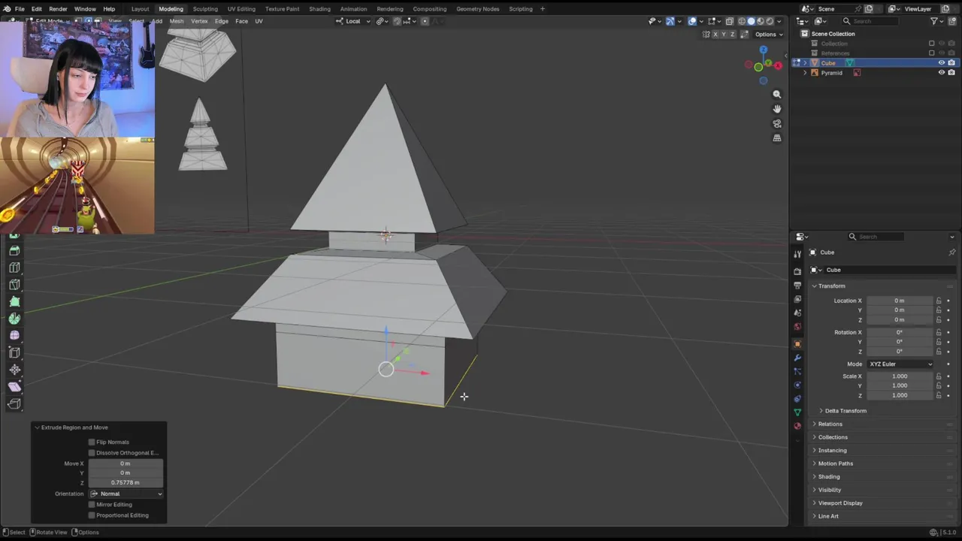Click the Location X value field
This screenshot has width=962, height=541.
click(900, 301)
